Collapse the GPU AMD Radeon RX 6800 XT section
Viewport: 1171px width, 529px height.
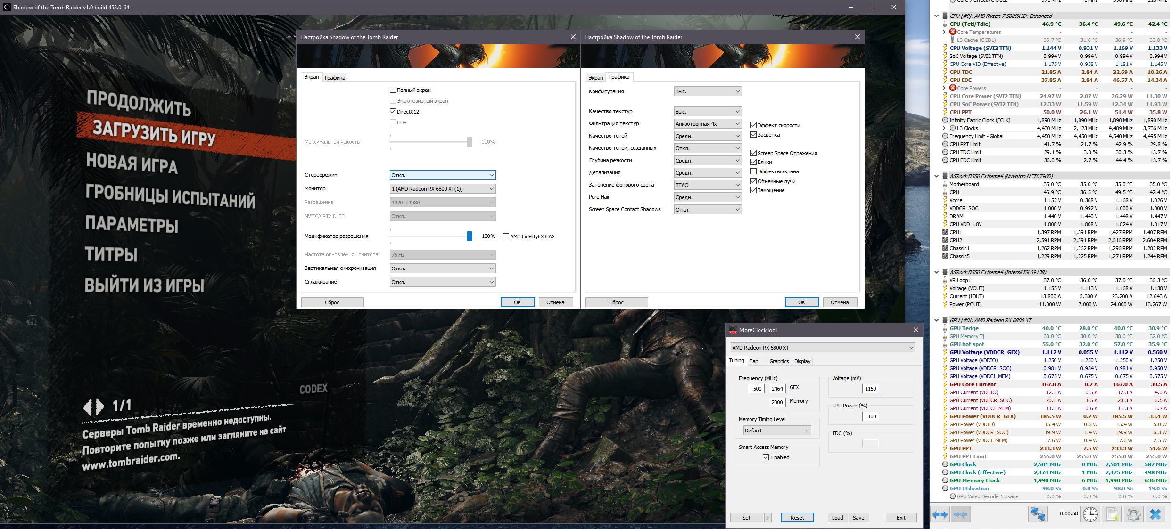point(936,320)
